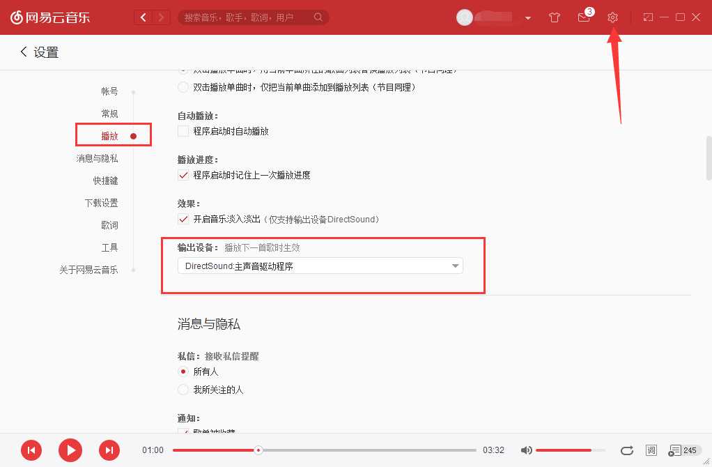Mute audio with the speaker icon
The width and height of the screenshot is (712, 467).
526,450
